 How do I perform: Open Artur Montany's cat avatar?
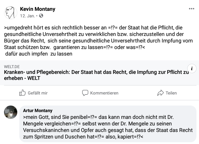pos(11,112)
